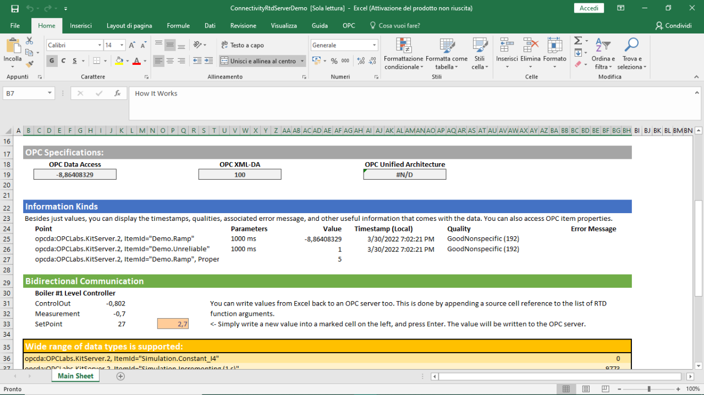Collapse the ribbon with the chevron
This screenshot has height=395, width=704.
(697, 77)
